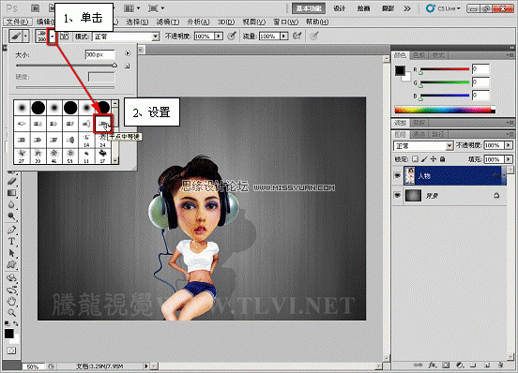Create a new layer icon

point(487,366)
